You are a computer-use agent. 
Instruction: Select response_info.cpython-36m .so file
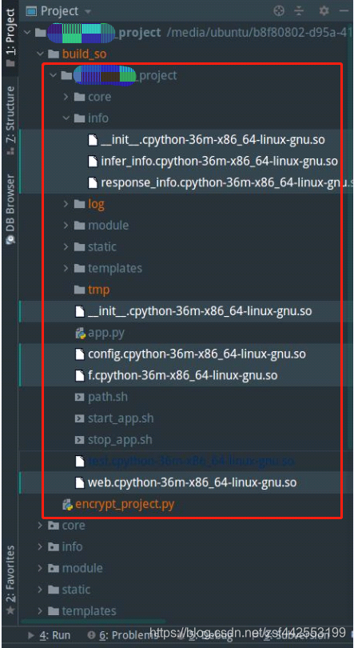point(227,182)
